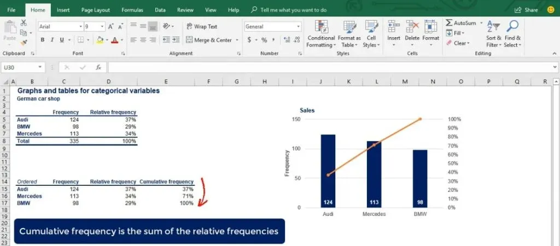Switch to the Page Layout tab
Viewport: 560px width, 246px height.
95,10
